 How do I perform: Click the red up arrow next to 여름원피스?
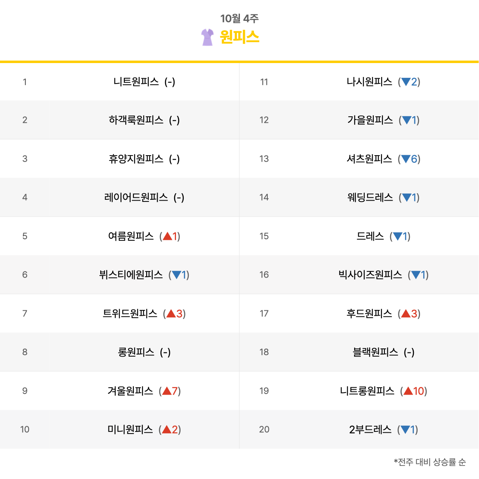[167, 236]
